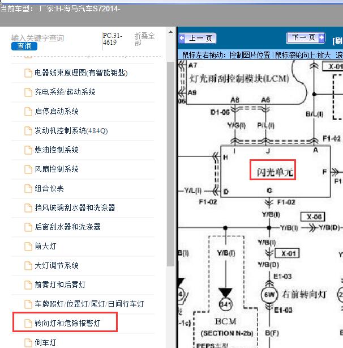Click the right arrow icon on 下一页

pos(321,38)
